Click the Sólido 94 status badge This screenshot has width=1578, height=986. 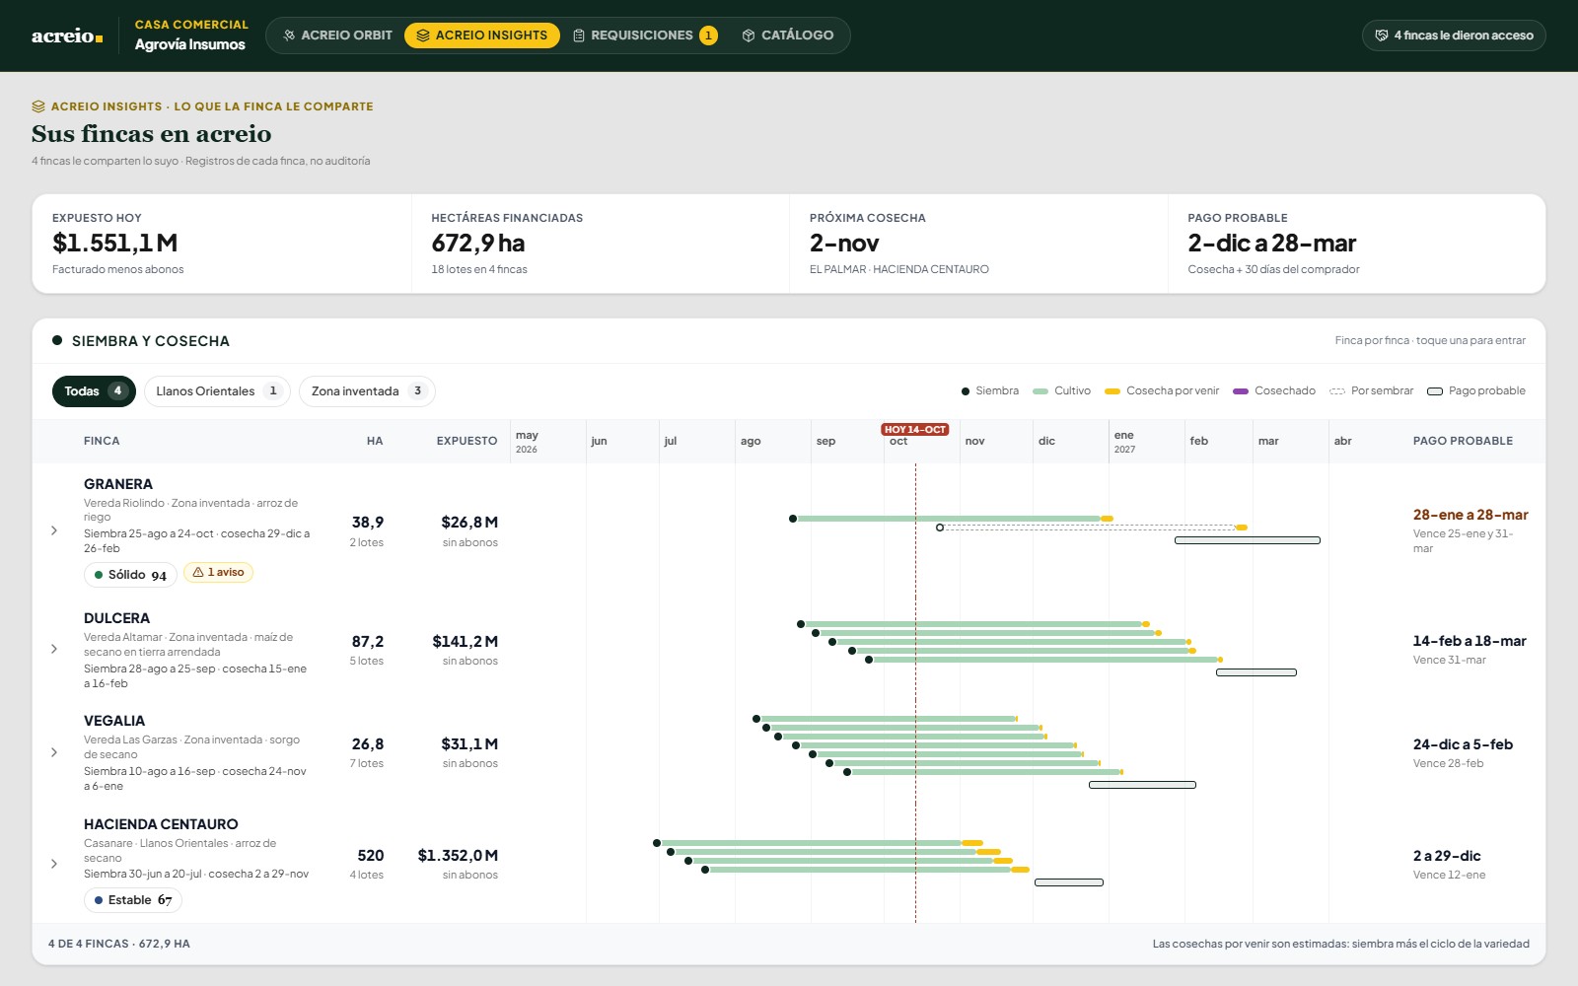pyautogui.click(x=130, y=575)
